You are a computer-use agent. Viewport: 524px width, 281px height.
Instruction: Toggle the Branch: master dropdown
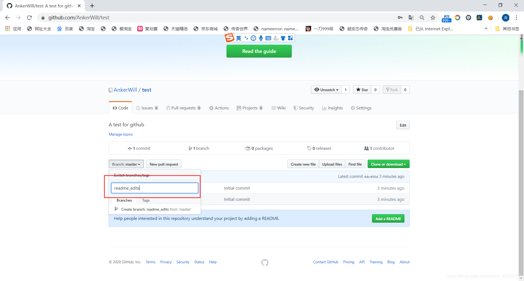[x=126, y=164]
